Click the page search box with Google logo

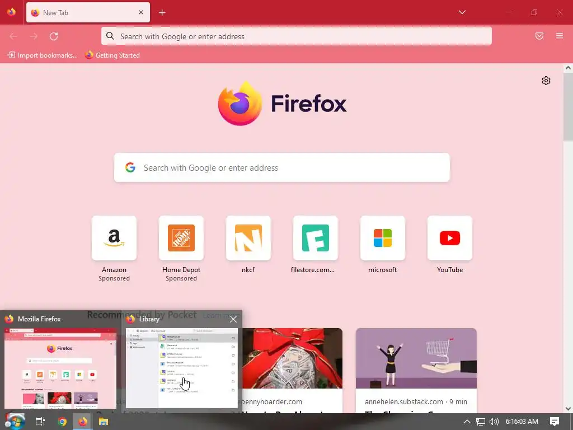click(282, 167)
